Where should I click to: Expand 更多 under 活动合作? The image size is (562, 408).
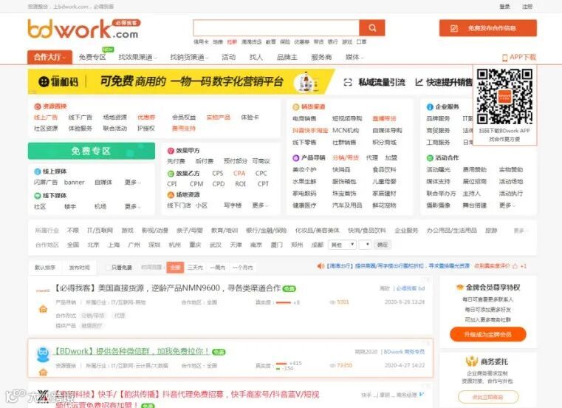pos(507,205)
